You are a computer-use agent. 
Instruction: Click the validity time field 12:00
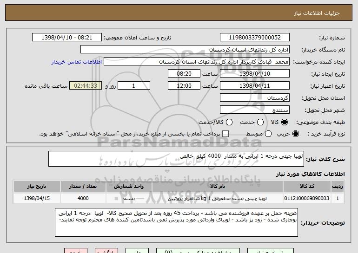[x=184, y=86]
